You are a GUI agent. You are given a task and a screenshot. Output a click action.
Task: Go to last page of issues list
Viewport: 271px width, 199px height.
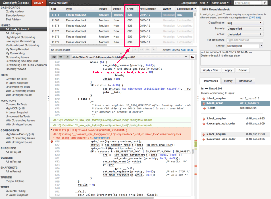point(154,49)
